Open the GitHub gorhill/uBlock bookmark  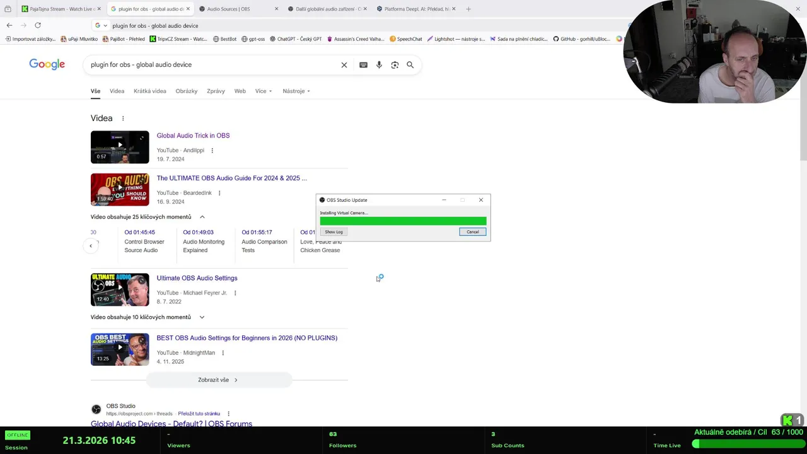click(581, 39)
